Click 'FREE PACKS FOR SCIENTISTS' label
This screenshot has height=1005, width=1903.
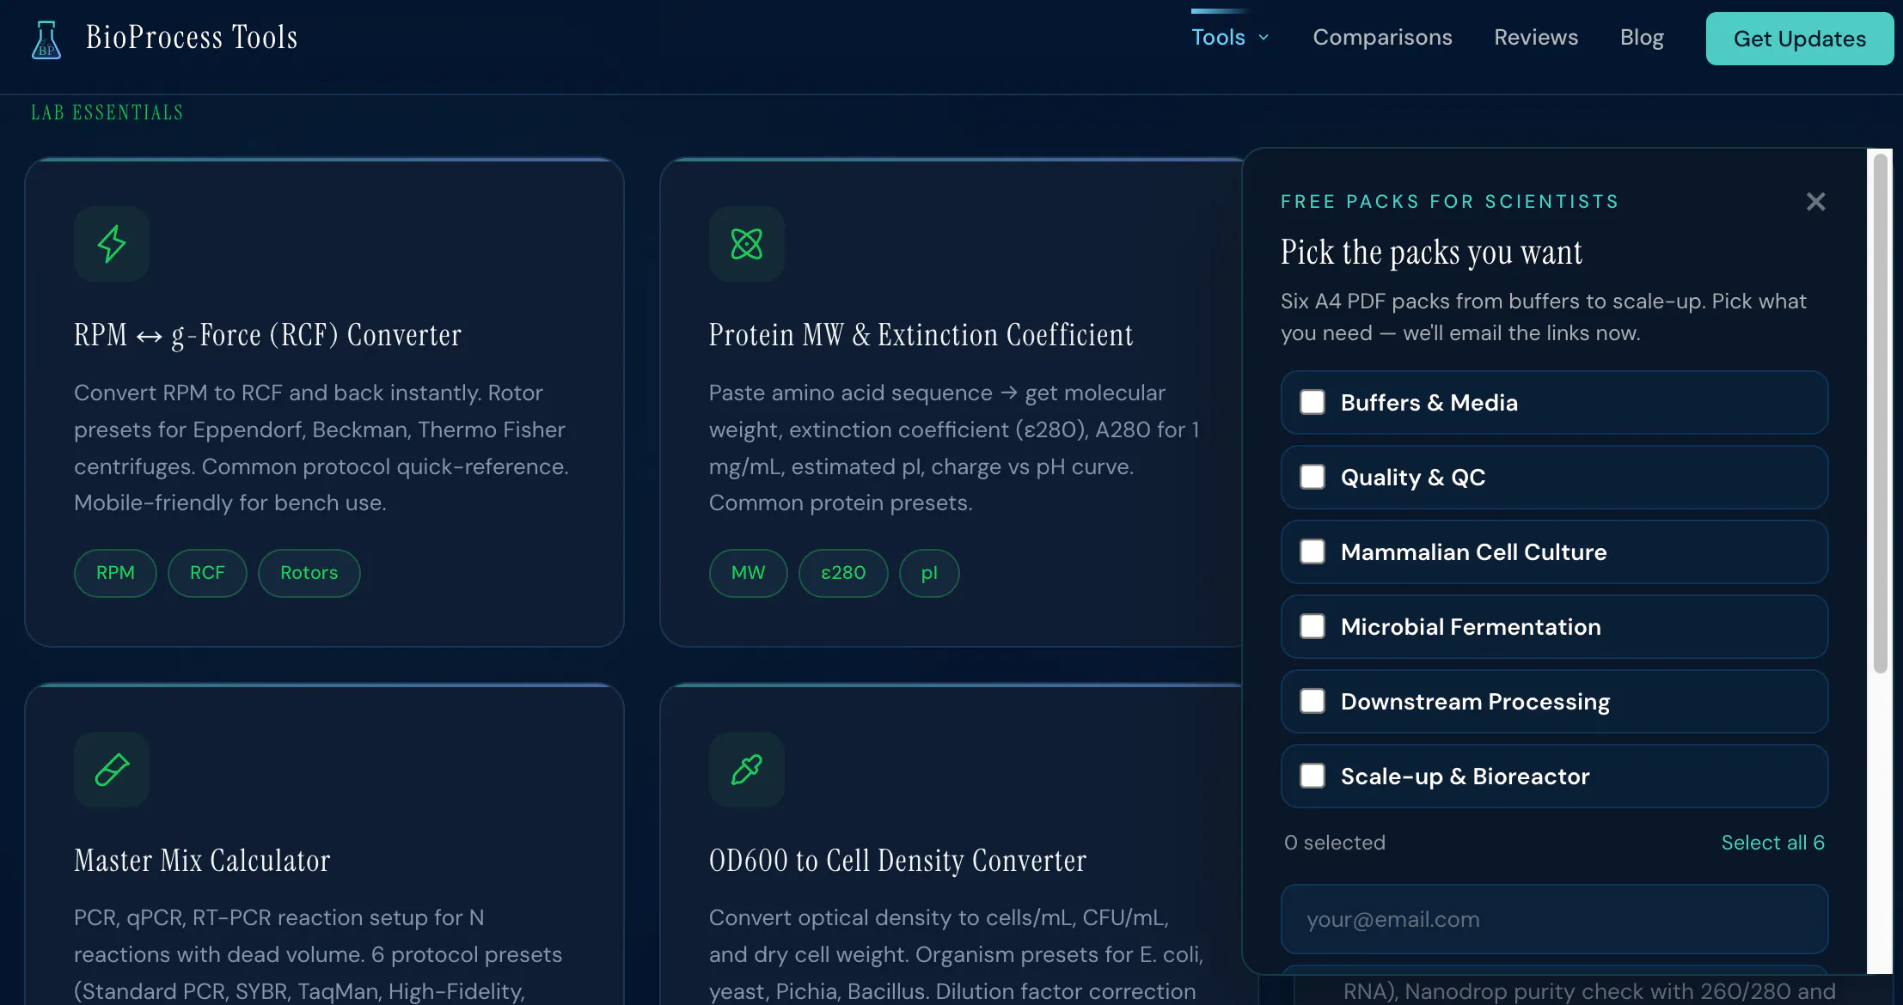point(1449,202)
